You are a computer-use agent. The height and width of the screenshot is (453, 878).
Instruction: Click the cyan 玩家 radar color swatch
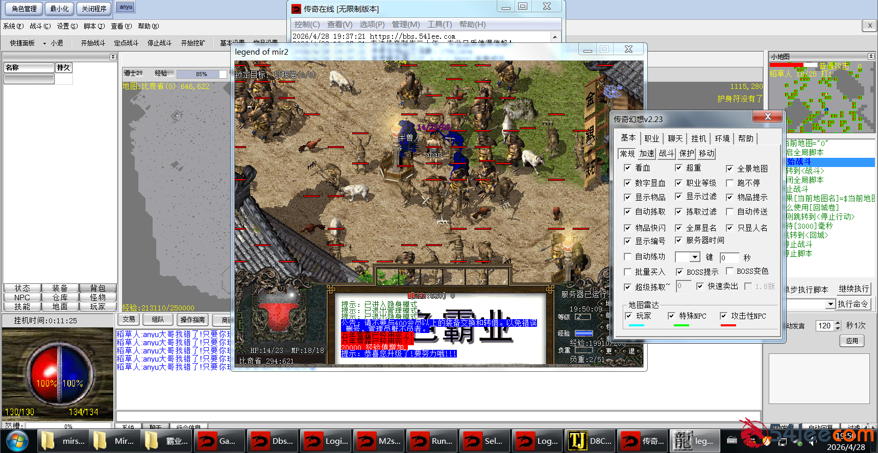636,325
